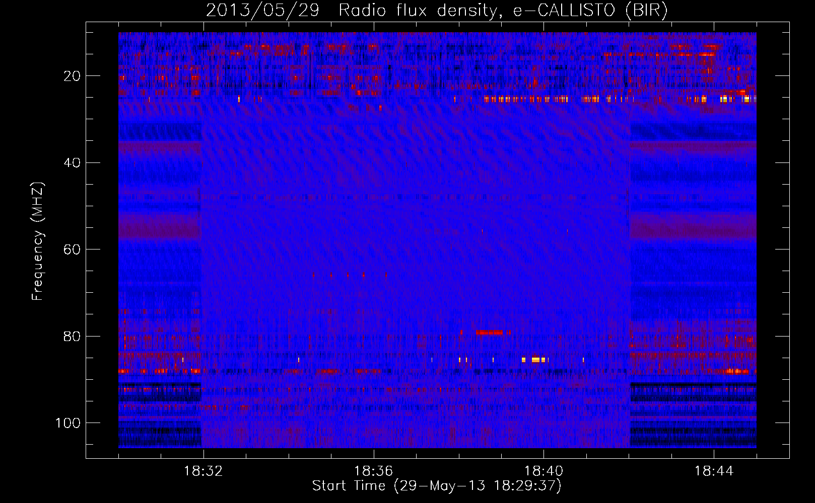The width and height of the screenshot is (815, 503).
Task: Click the bright yellow burst near 85 MHz at 18:40
Action: [536, 360]
